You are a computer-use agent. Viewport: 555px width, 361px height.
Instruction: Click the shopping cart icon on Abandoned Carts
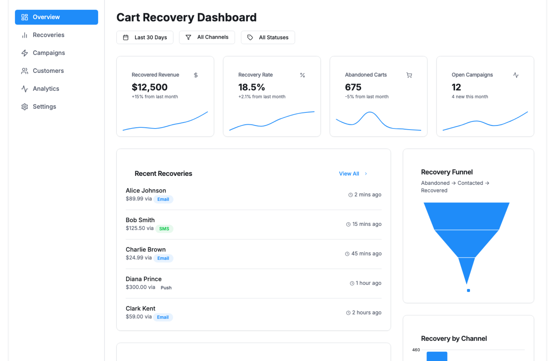(x=409, y=75)
